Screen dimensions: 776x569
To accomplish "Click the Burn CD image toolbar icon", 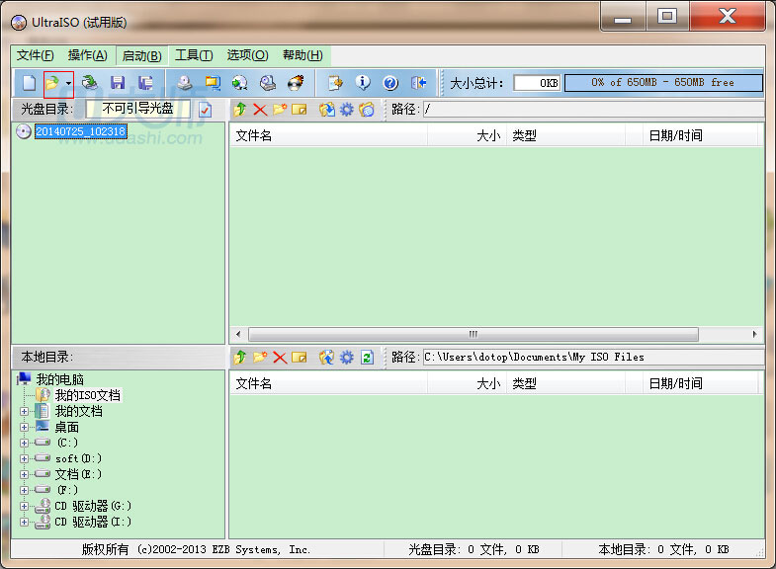I will [x=295, y=83].
